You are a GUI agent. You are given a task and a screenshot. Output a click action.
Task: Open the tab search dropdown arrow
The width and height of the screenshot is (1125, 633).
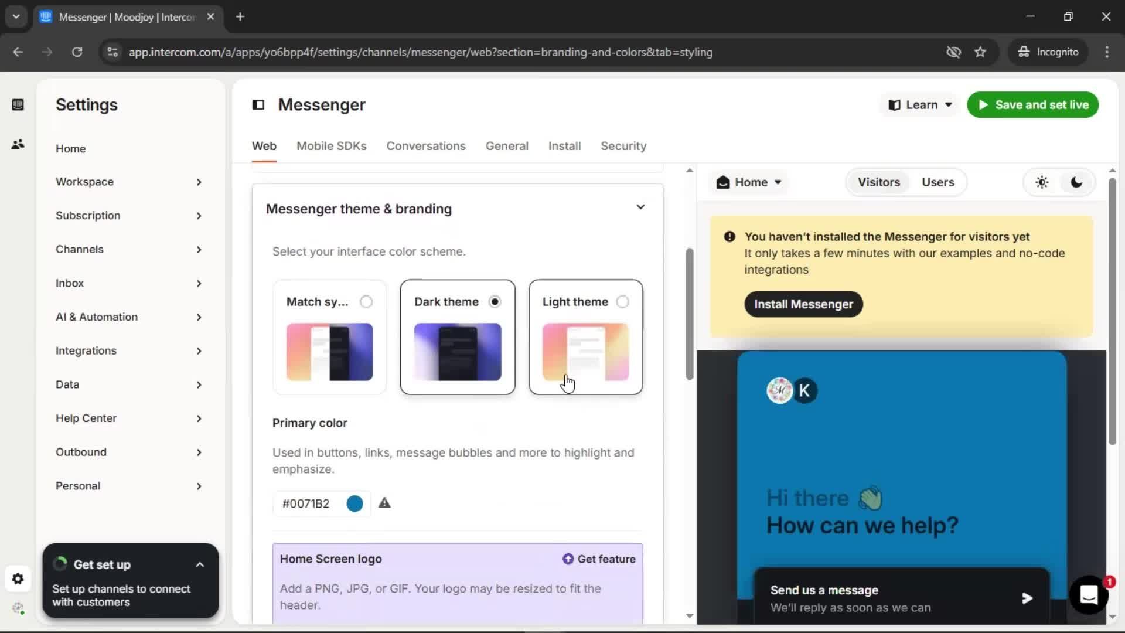[x=16, y=17]
